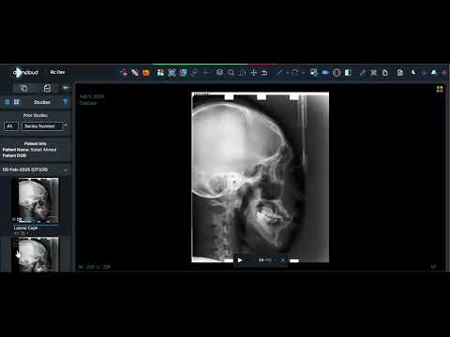Select the line measurement tool
The width and height of the screenshot is (450, 337).
click(x=280, y=73)
